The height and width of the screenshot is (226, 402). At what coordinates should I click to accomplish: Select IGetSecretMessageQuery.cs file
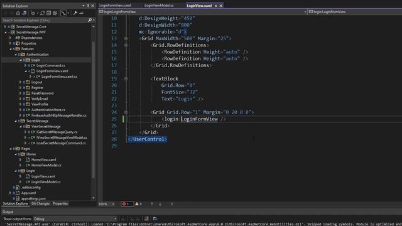point(57,132)
